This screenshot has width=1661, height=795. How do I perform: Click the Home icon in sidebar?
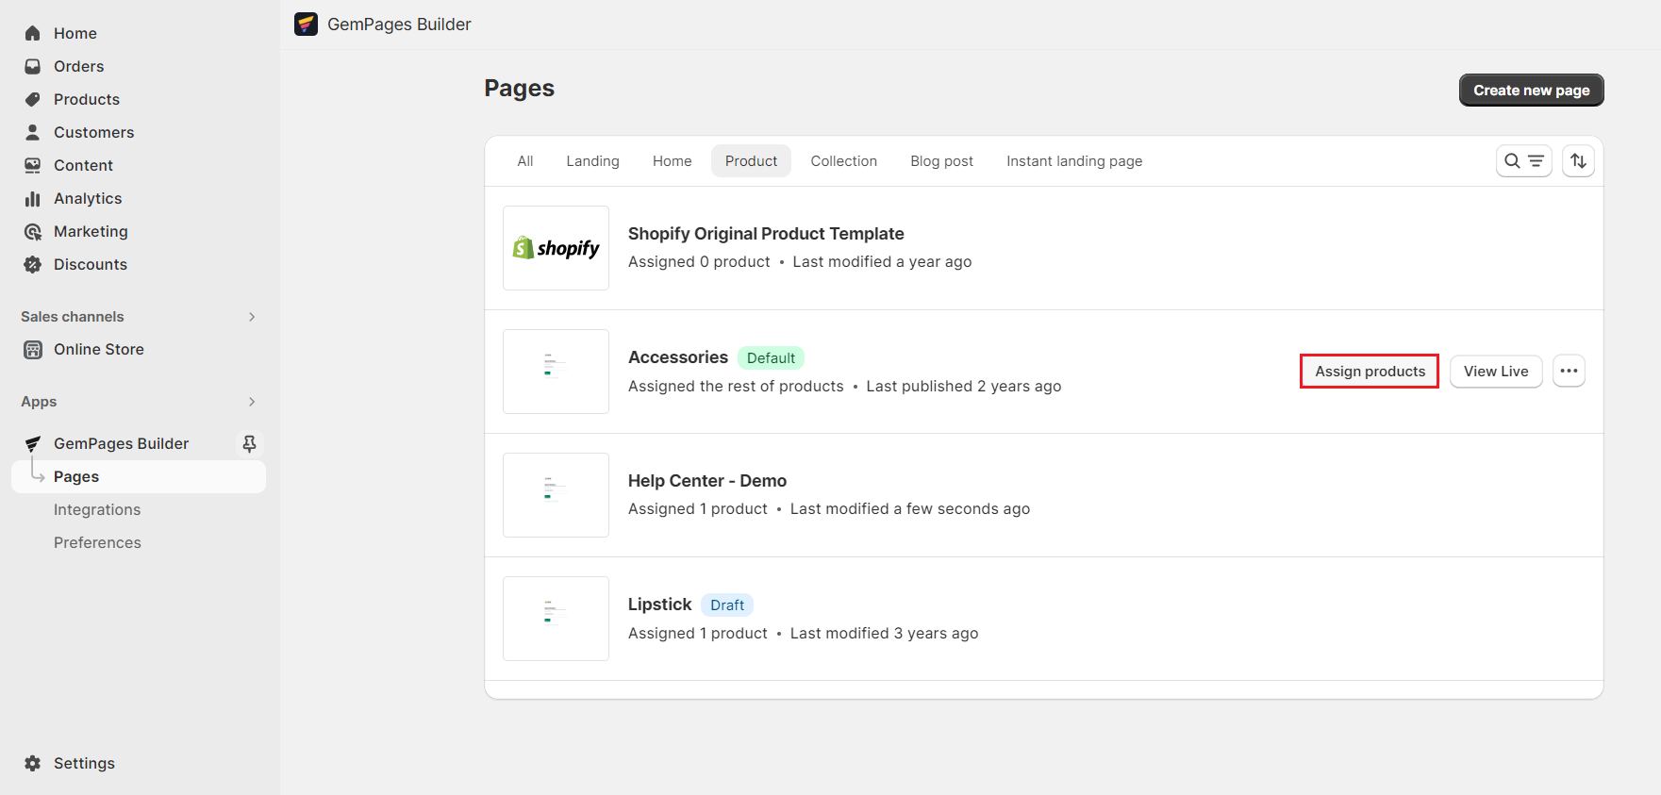click(33, 33)
